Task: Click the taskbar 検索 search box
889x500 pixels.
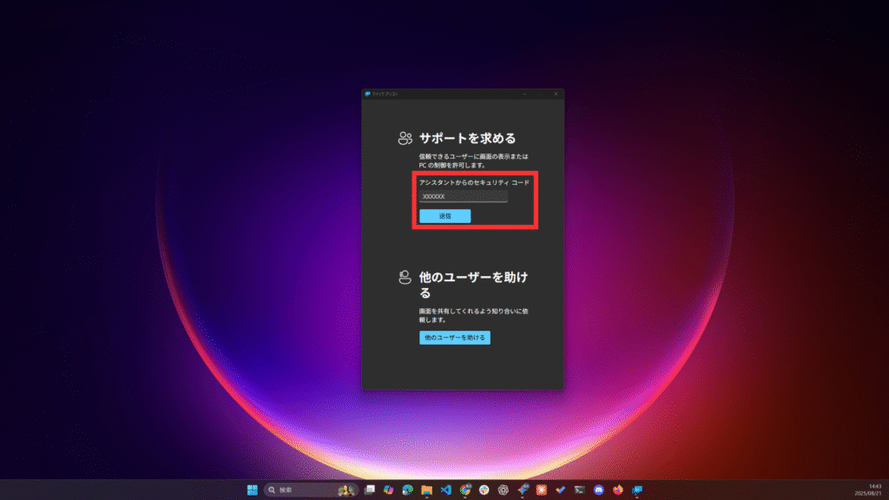Action: pos(312,490)
